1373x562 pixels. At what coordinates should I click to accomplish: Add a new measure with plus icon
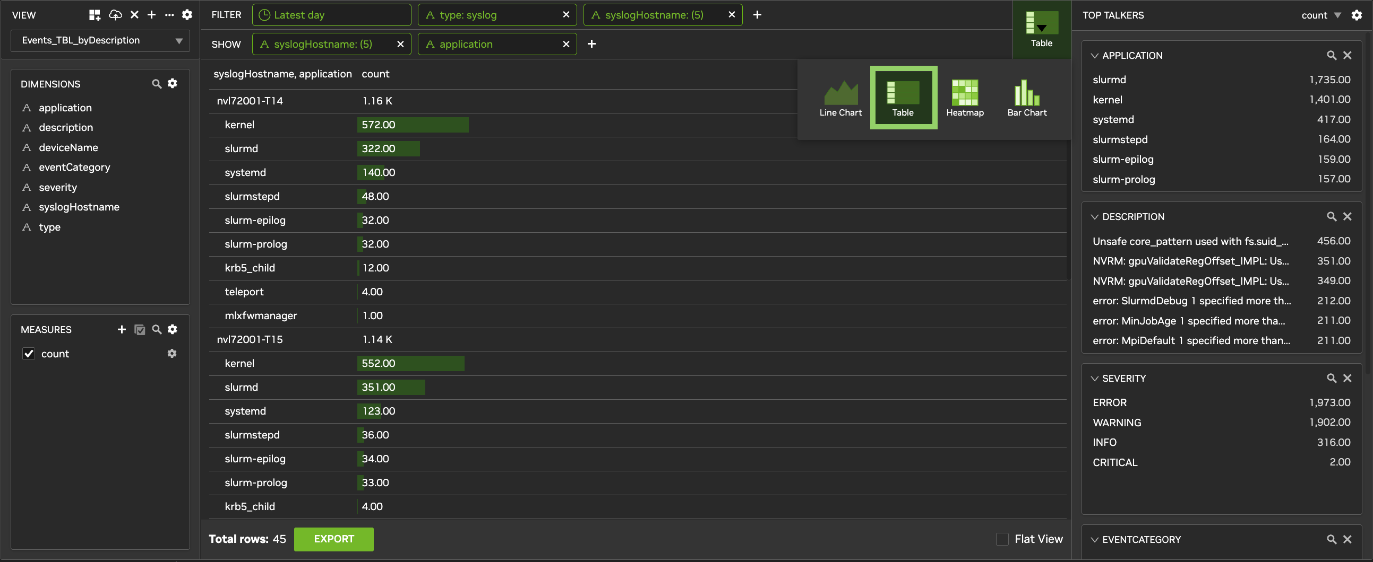tap(122, 329)
